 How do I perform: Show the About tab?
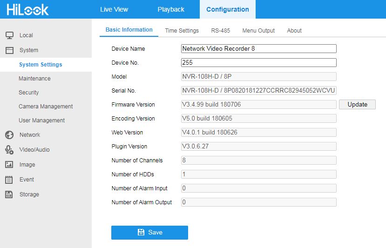294,31
